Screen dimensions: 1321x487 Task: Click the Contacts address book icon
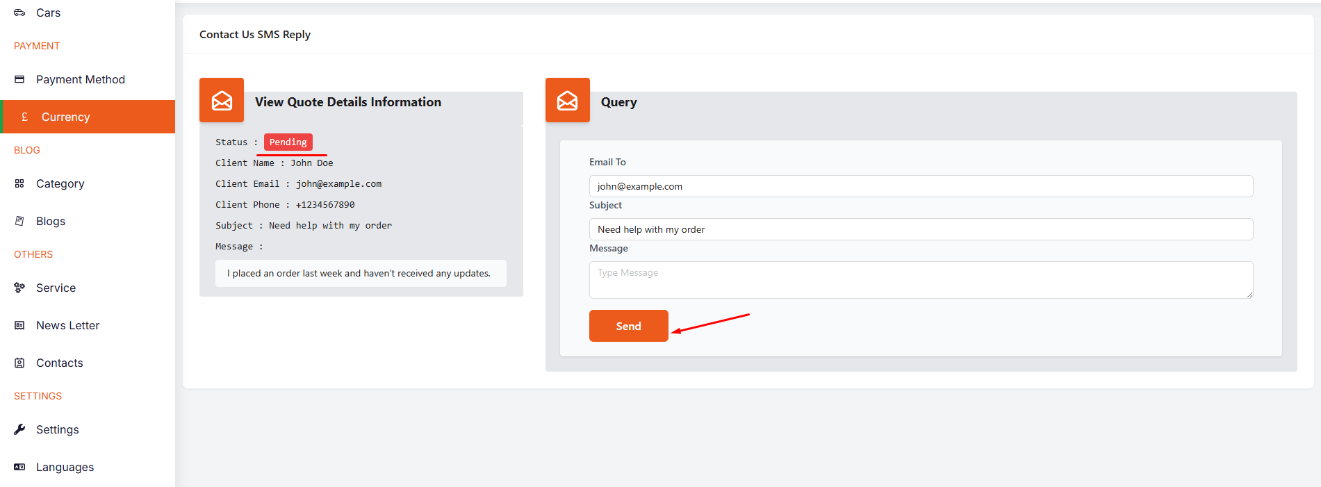19,363
